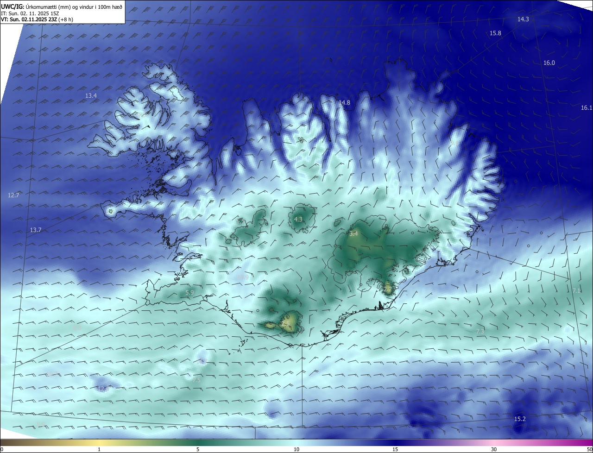The image size is (593, 453).
Task: Click the map title 'Úrkomumætti (mm) og vindur í 100m hæð'
Action: (74, 6)
